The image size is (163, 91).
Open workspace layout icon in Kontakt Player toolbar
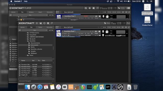(x=93, y=8)
